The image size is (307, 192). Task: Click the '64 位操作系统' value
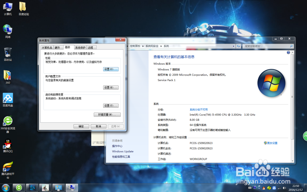coord(198,125)
